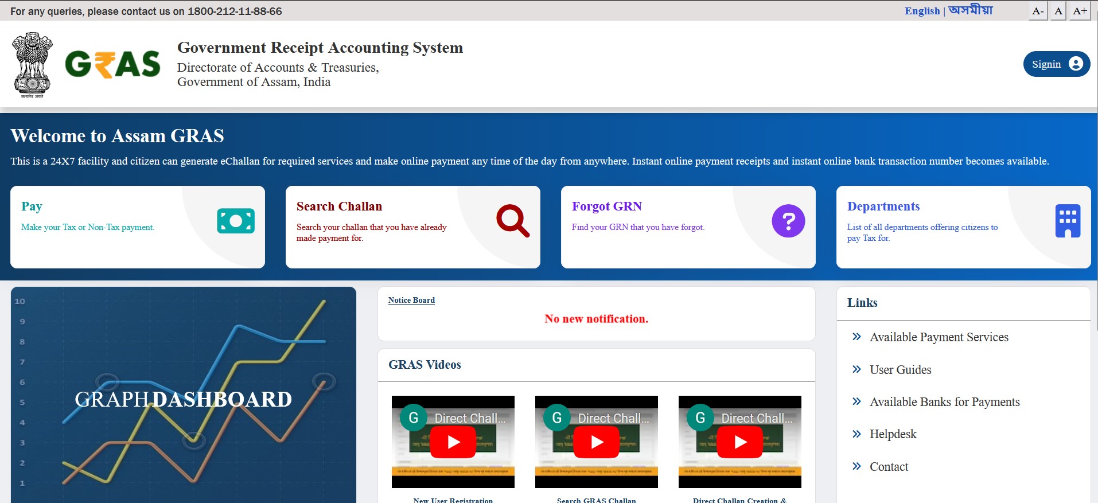1098x503 pixels.
Task: Open the Forgot GRN heading
Action: [607, 206]
